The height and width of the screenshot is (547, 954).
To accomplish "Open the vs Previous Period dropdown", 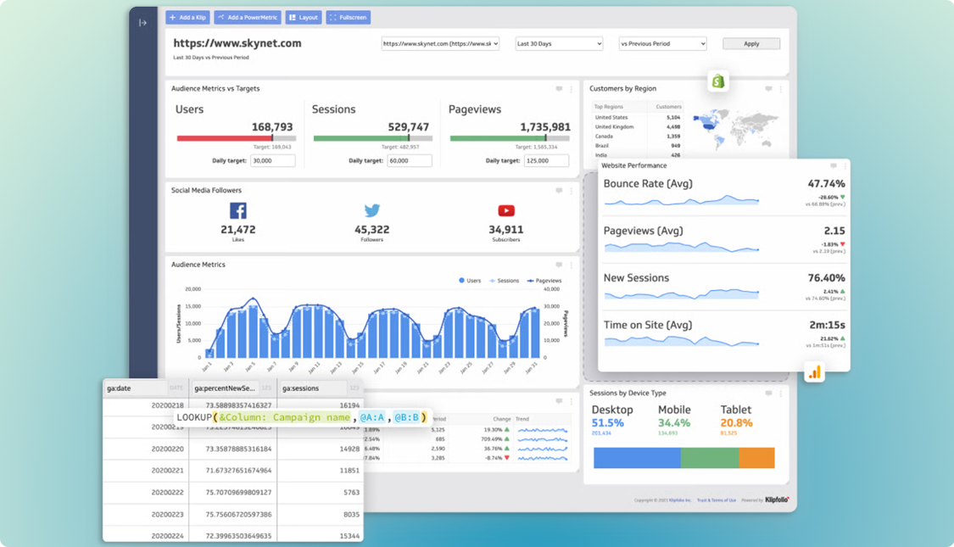I will coord(662,44).
